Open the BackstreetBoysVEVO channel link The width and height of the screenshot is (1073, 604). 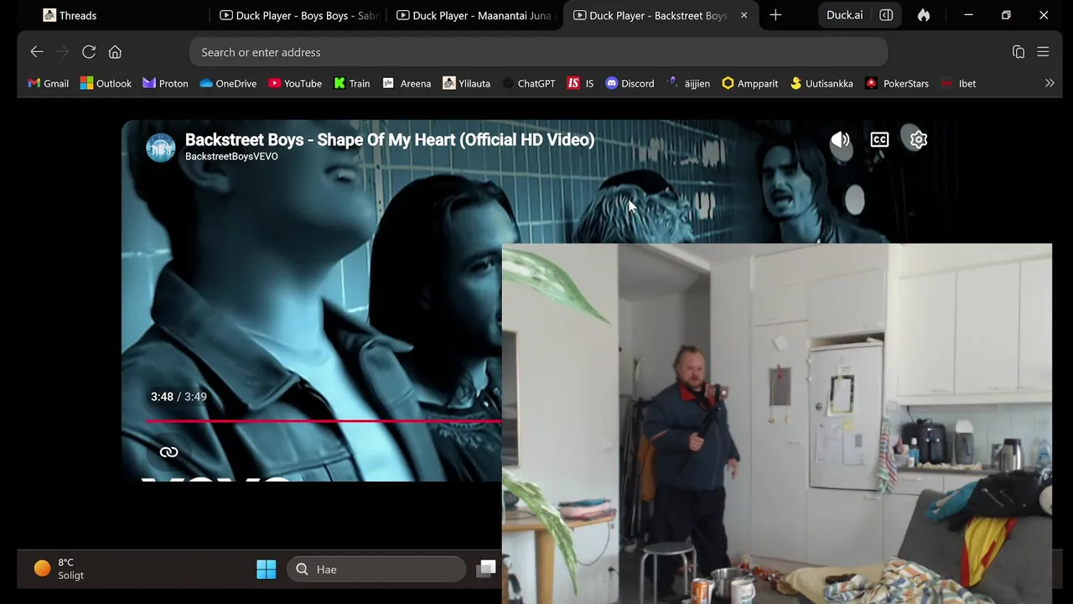pyautogui.click(x=231, y=157)
